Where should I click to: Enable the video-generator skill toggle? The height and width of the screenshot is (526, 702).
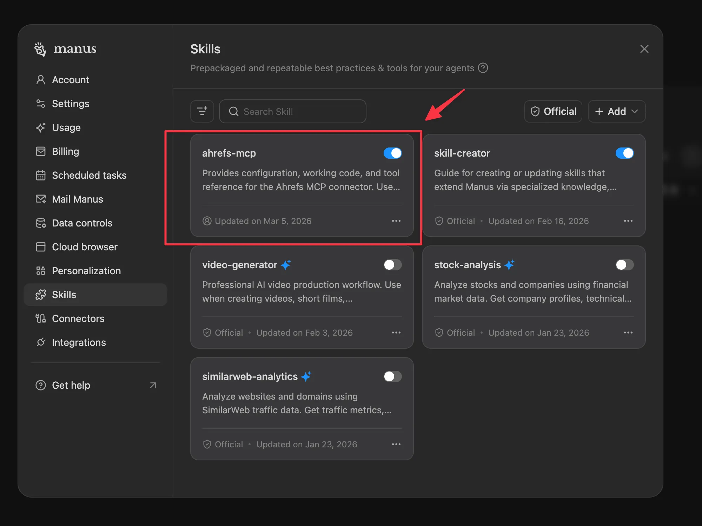pos(392,265)
